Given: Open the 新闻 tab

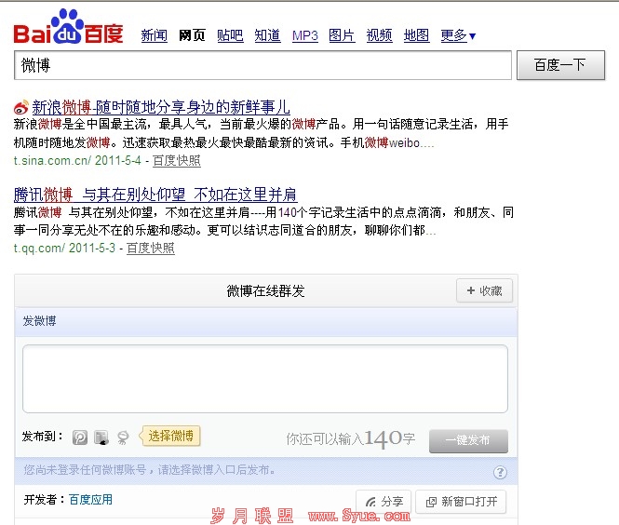Looking at the screenshot, I should (x=154, y=35).
